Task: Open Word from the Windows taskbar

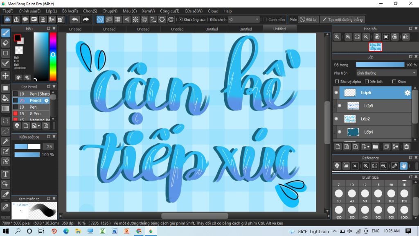Action: coord(115,231)
